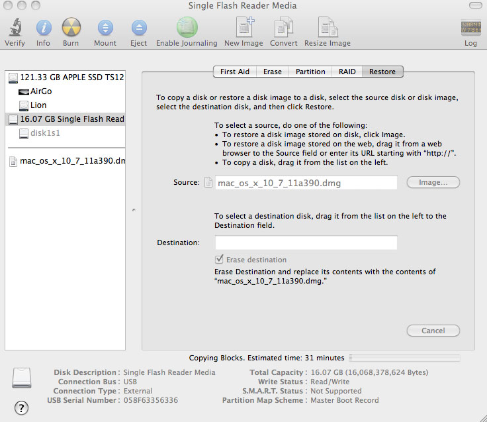
Task: Toggle the Erase destination checkbox
Action: coord(220,260)
